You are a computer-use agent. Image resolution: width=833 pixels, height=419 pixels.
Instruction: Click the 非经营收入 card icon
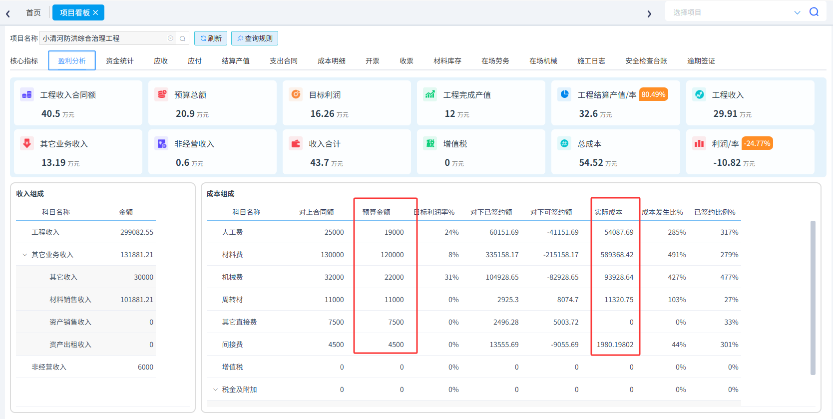161,143
